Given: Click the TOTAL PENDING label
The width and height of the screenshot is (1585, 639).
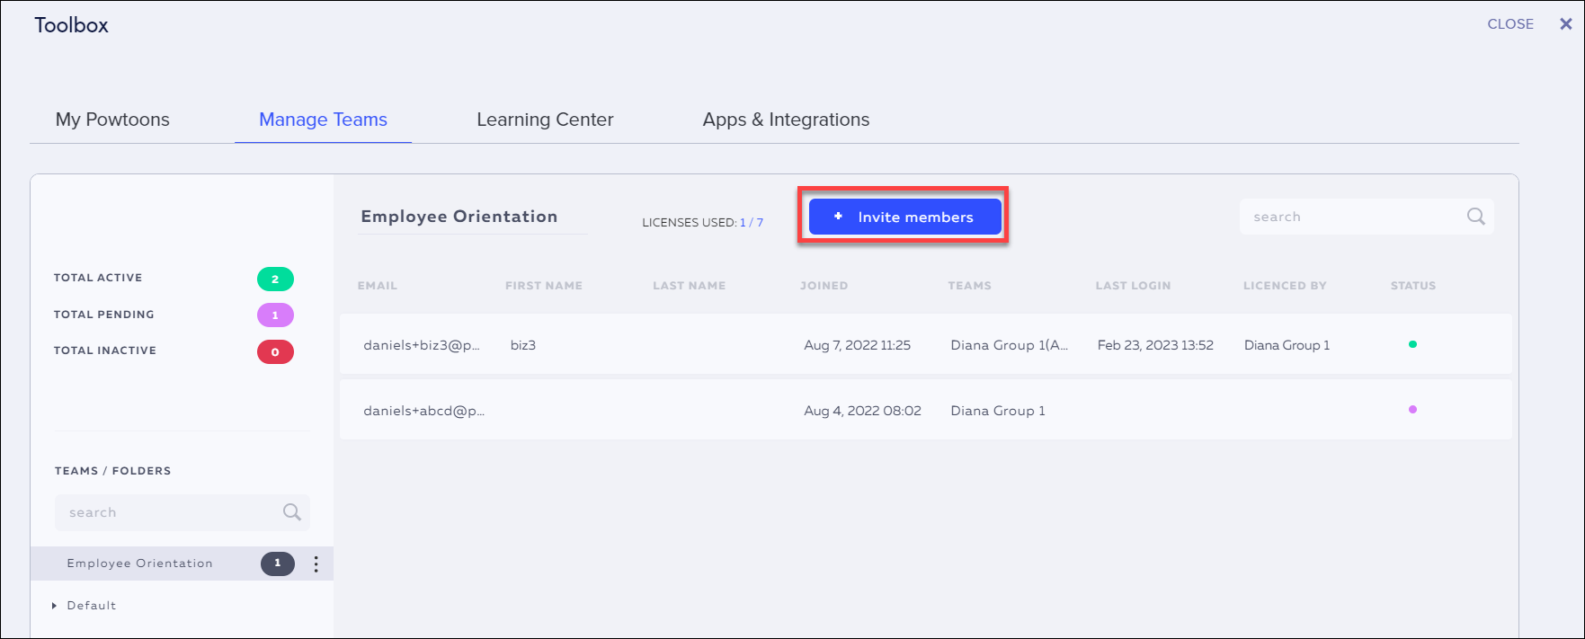Looking at the screenshot, I should 104,315.
